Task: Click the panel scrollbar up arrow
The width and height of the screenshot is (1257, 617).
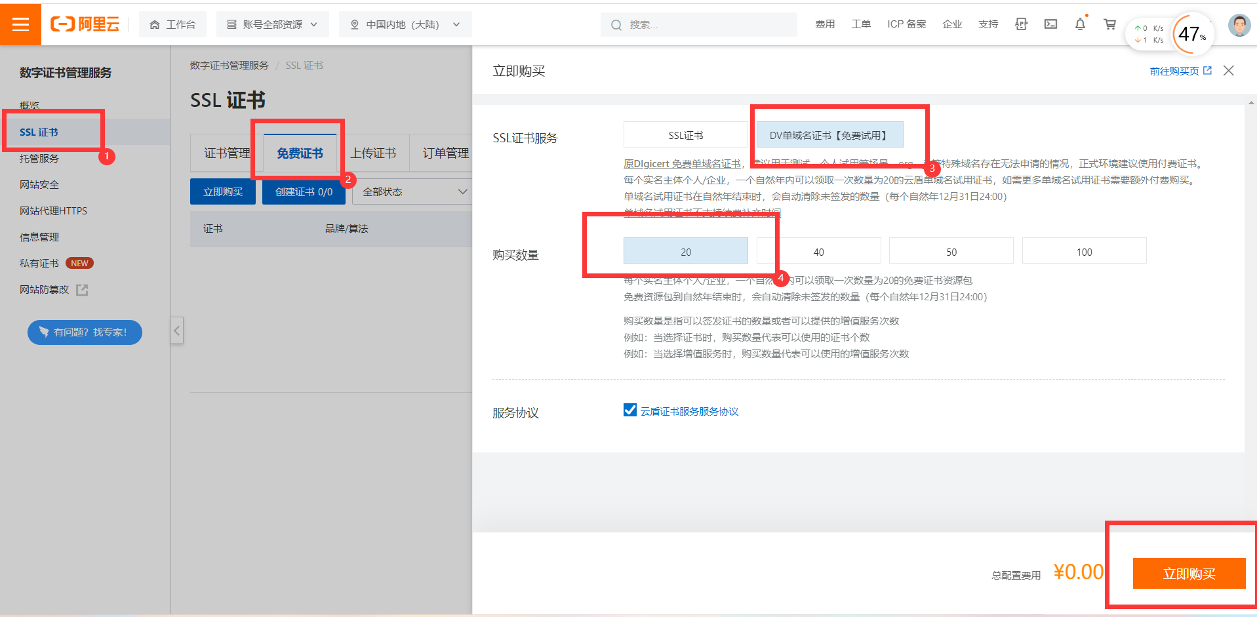Action: click(1251, 102)
